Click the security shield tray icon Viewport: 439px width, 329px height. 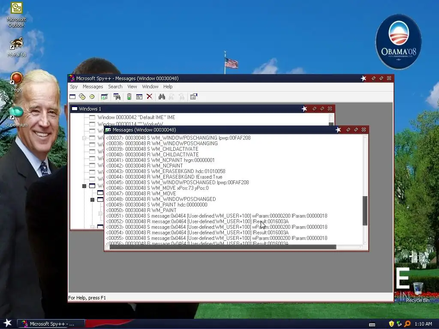[391, 324]
